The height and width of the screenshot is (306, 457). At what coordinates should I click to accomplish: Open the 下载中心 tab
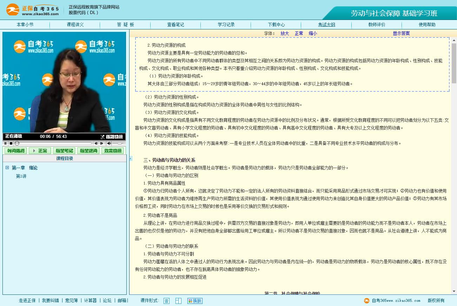tap(276, 25)
